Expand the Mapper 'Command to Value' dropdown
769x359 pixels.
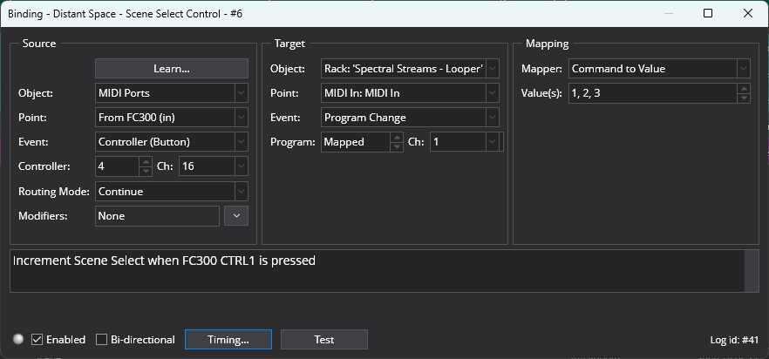(660, 69)
